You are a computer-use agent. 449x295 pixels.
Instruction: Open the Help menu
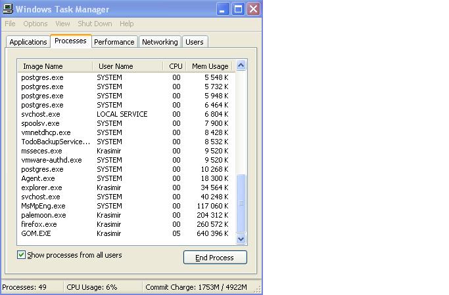tap(126, 24)
